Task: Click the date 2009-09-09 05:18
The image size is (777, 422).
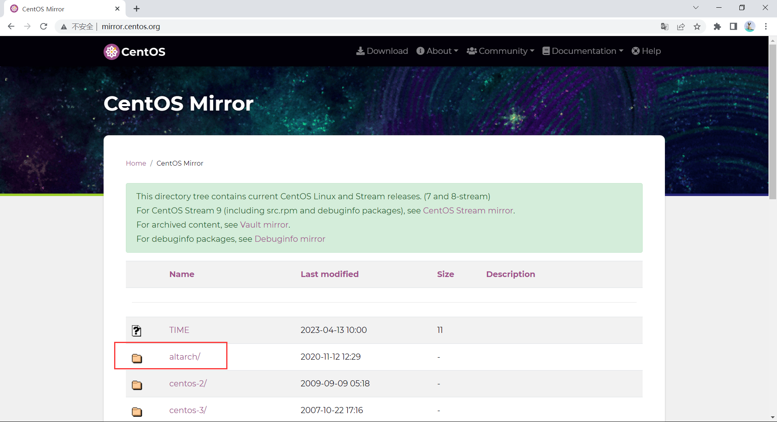Action: click(x=335, y=384)
